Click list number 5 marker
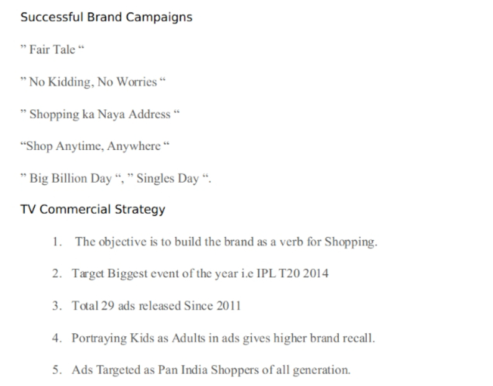The height and width of the screenshot is (386, 493). click(x=57, y=370)
